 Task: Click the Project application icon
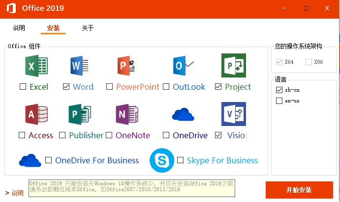[233, 66]
